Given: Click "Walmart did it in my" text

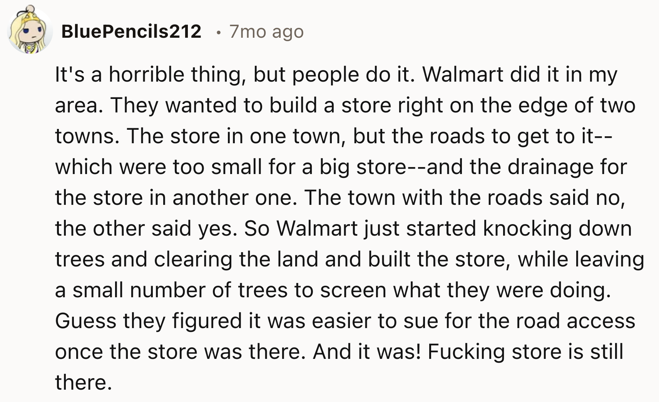Looking at the screenshot, I should click(x=520, y=74).
